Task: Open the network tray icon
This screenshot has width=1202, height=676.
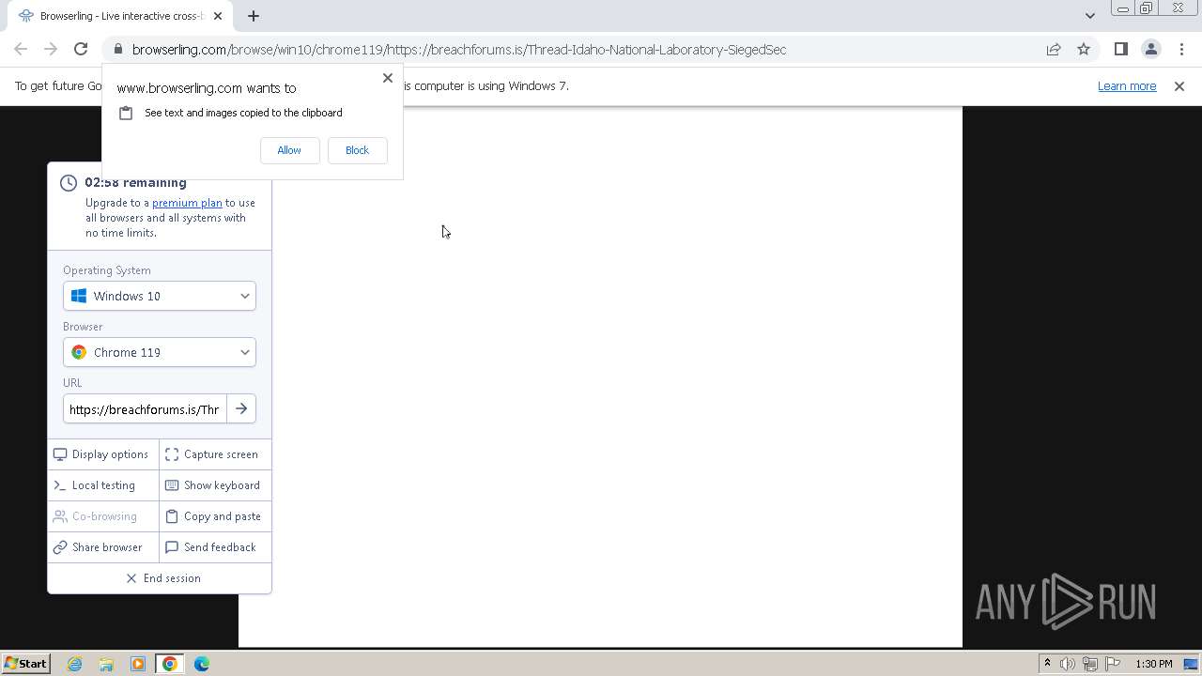Action: (x=1090, y=664)
